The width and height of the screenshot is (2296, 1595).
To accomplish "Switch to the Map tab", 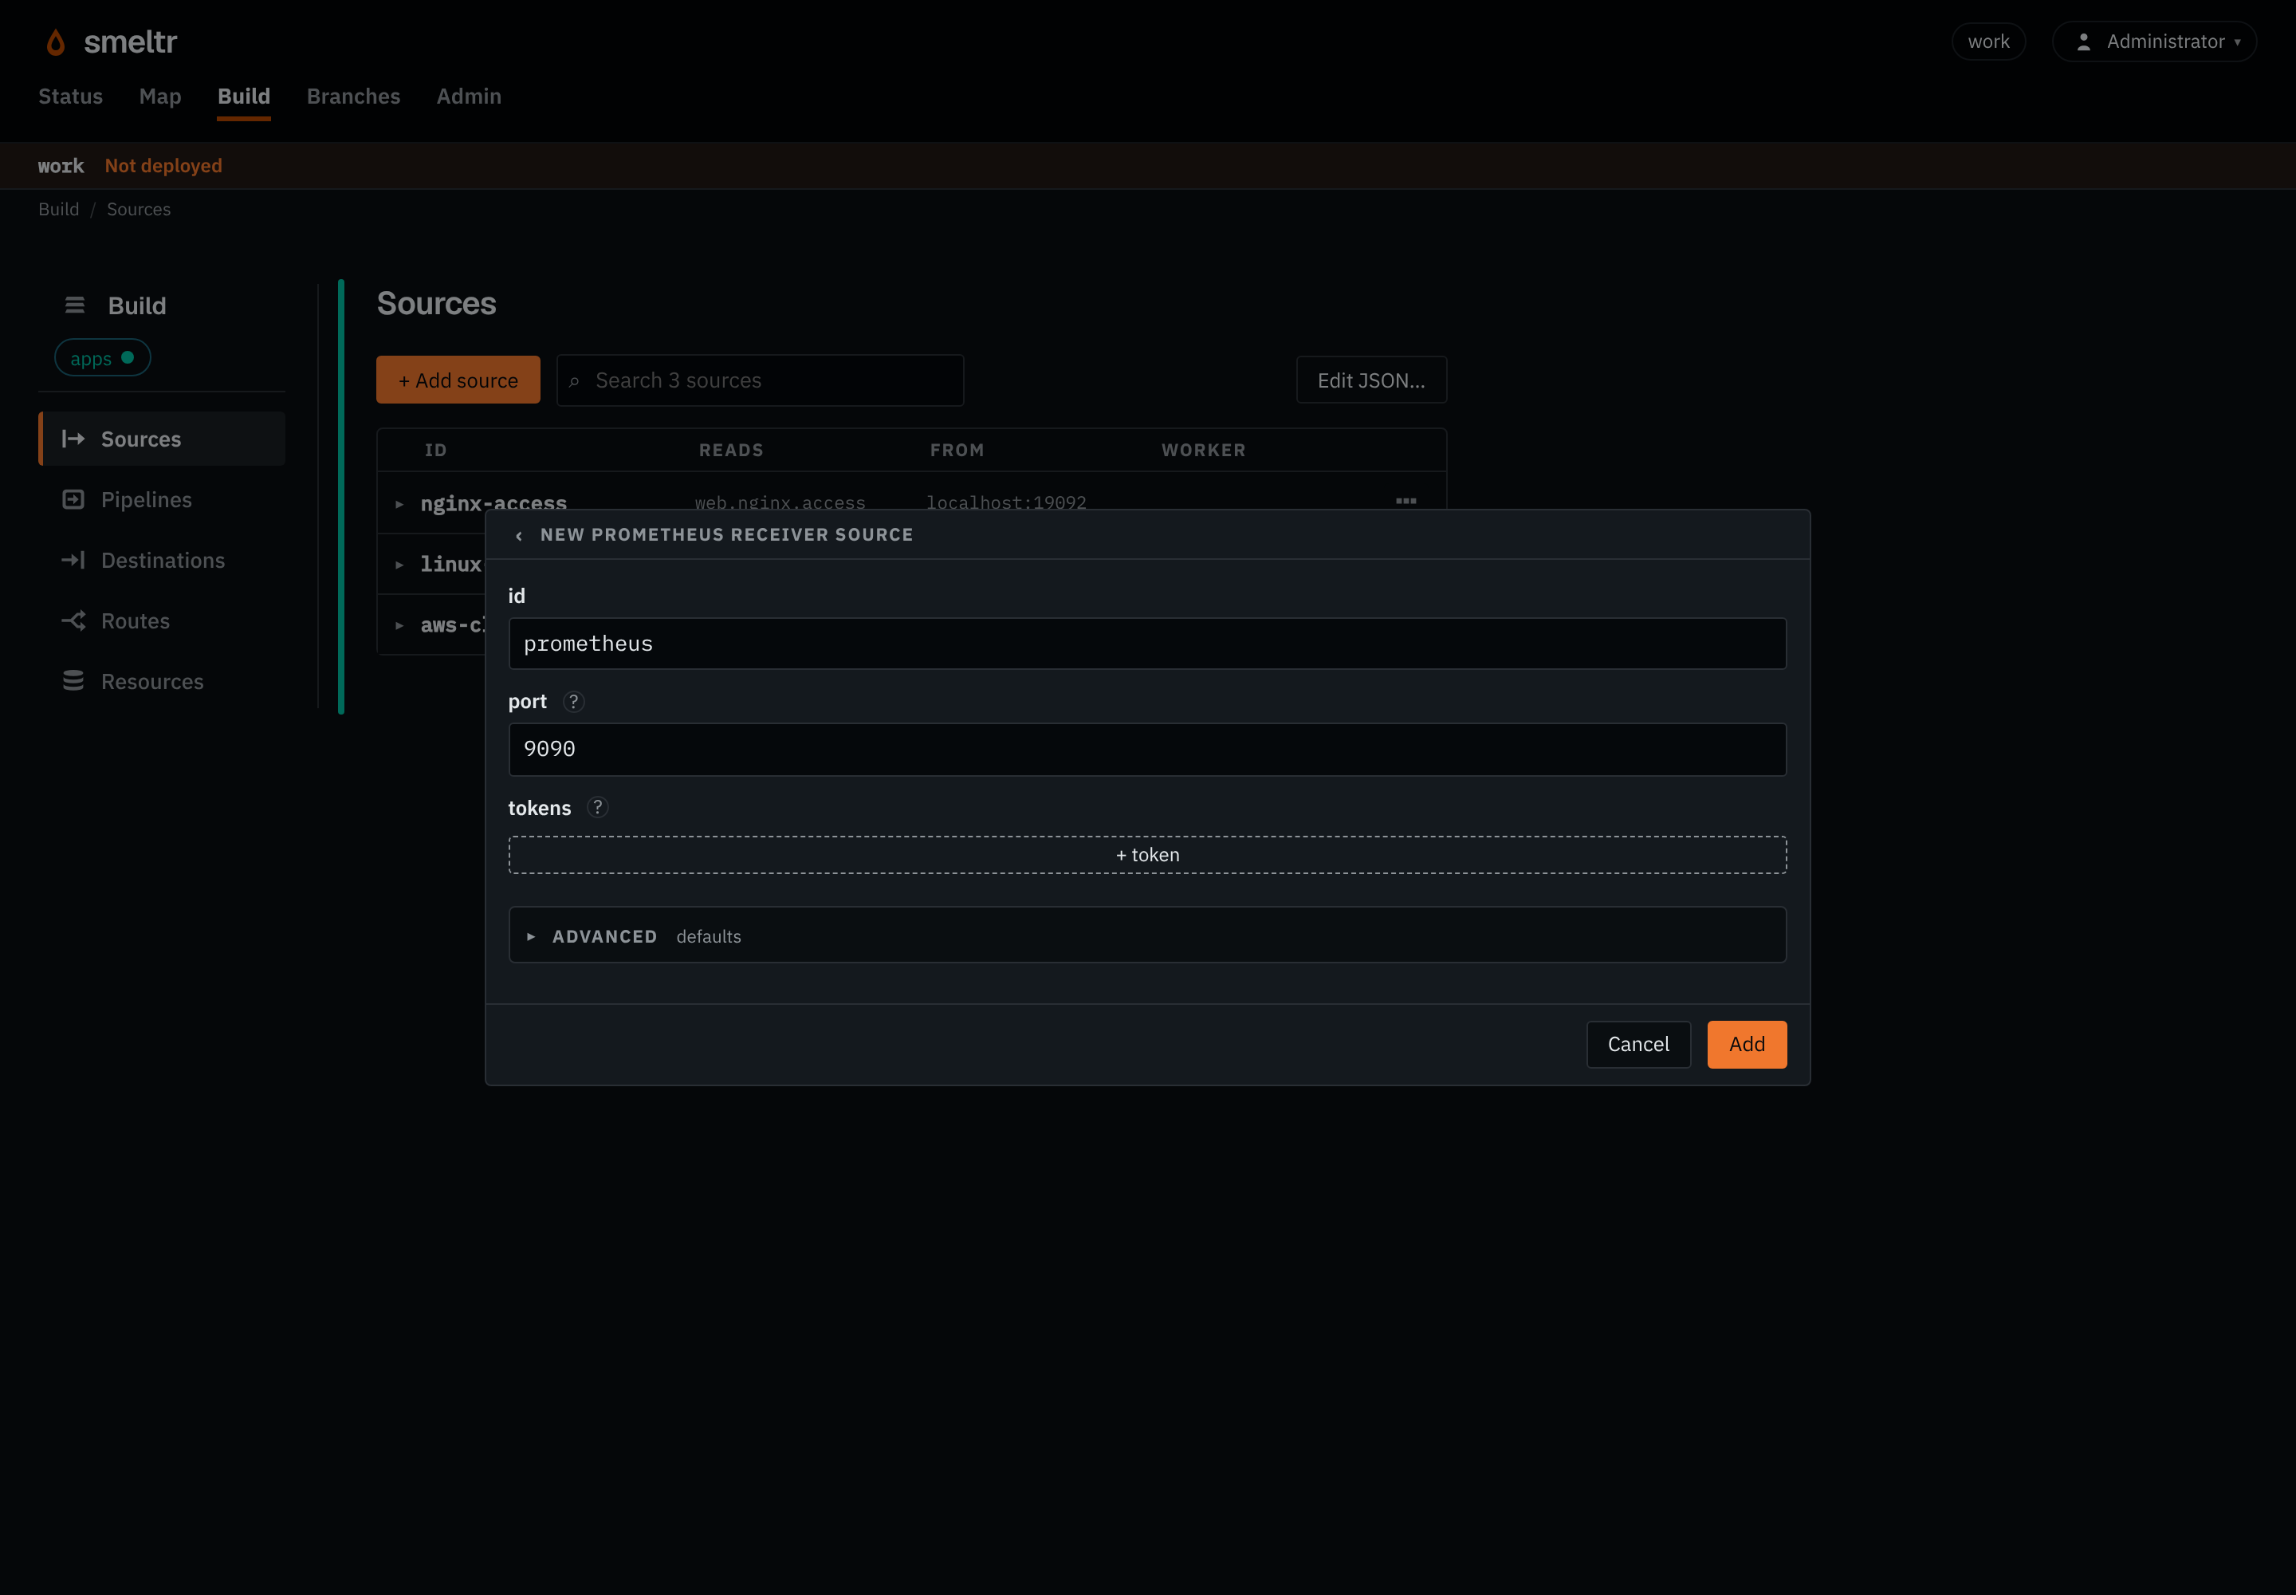I will (x=160, y=96).
